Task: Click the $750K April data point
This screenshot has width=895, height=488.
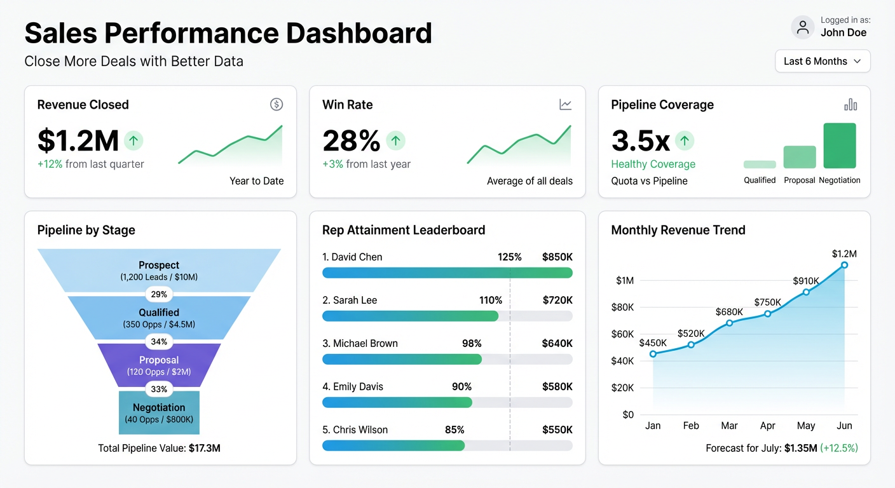Action: coord(768,313)
